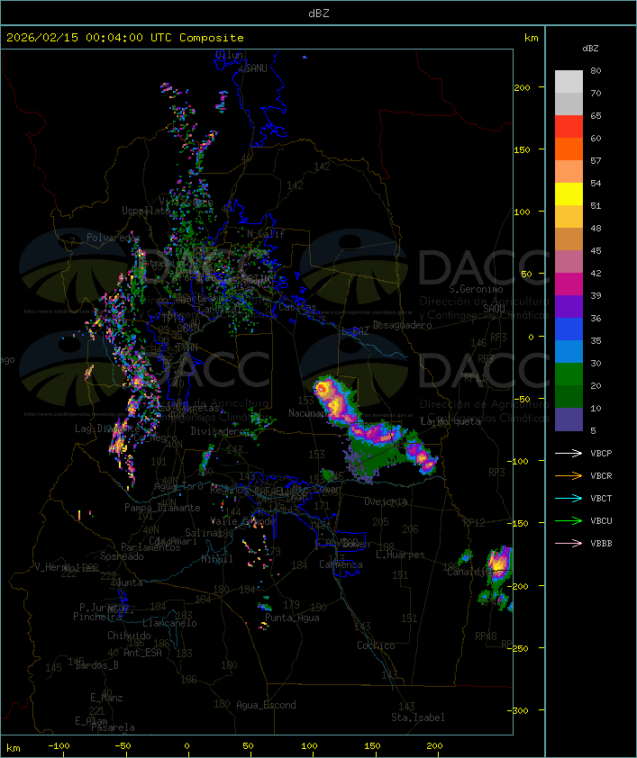Click the VBCR legend label
637x758 pixels.
coord(601,475)
